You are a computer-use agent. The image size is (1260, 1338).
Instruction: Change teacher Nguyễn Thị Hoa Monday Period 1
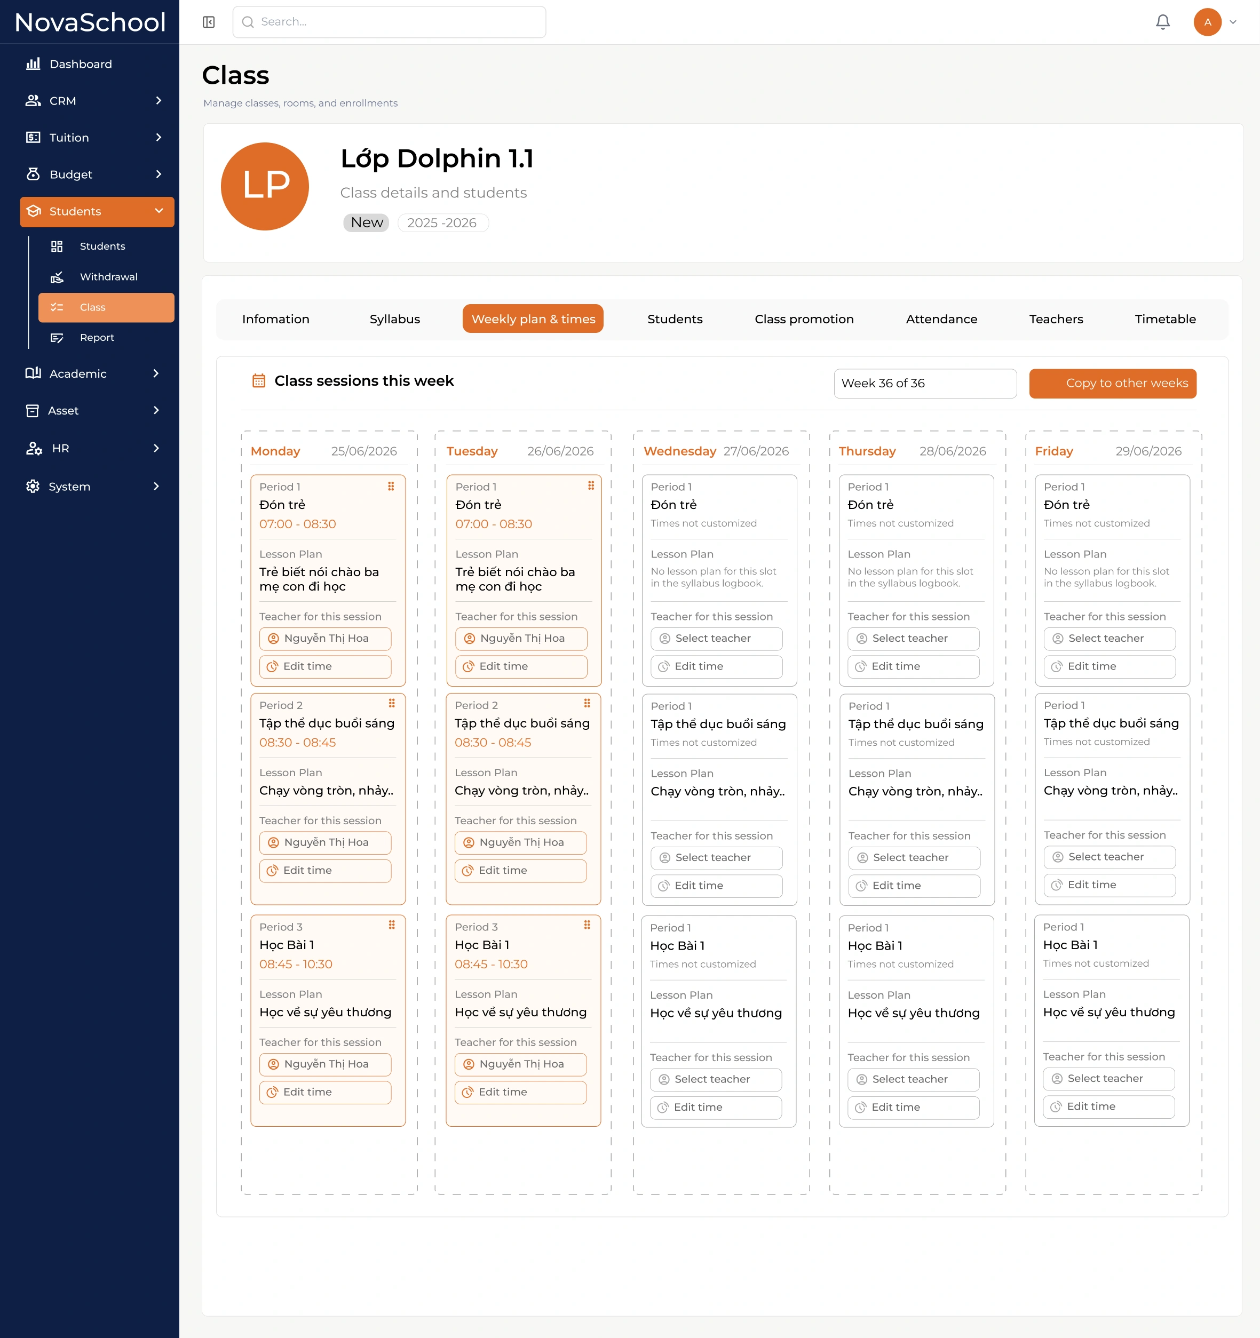(x=324, y=639)
